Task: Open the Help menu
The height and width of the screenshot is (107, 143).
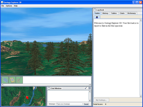Action: tap(16, 6)
